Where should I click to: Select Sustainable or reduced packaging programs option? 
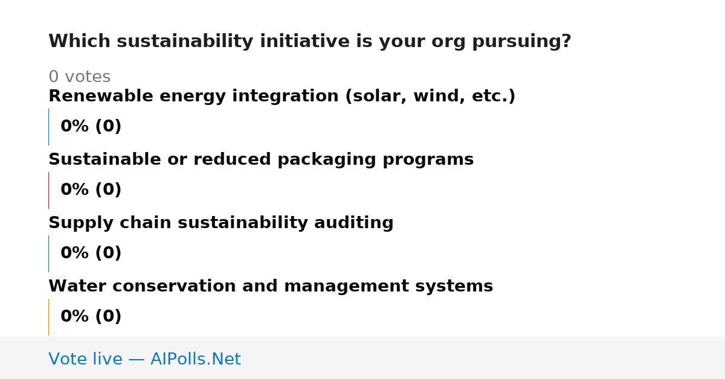pos(261,160)
